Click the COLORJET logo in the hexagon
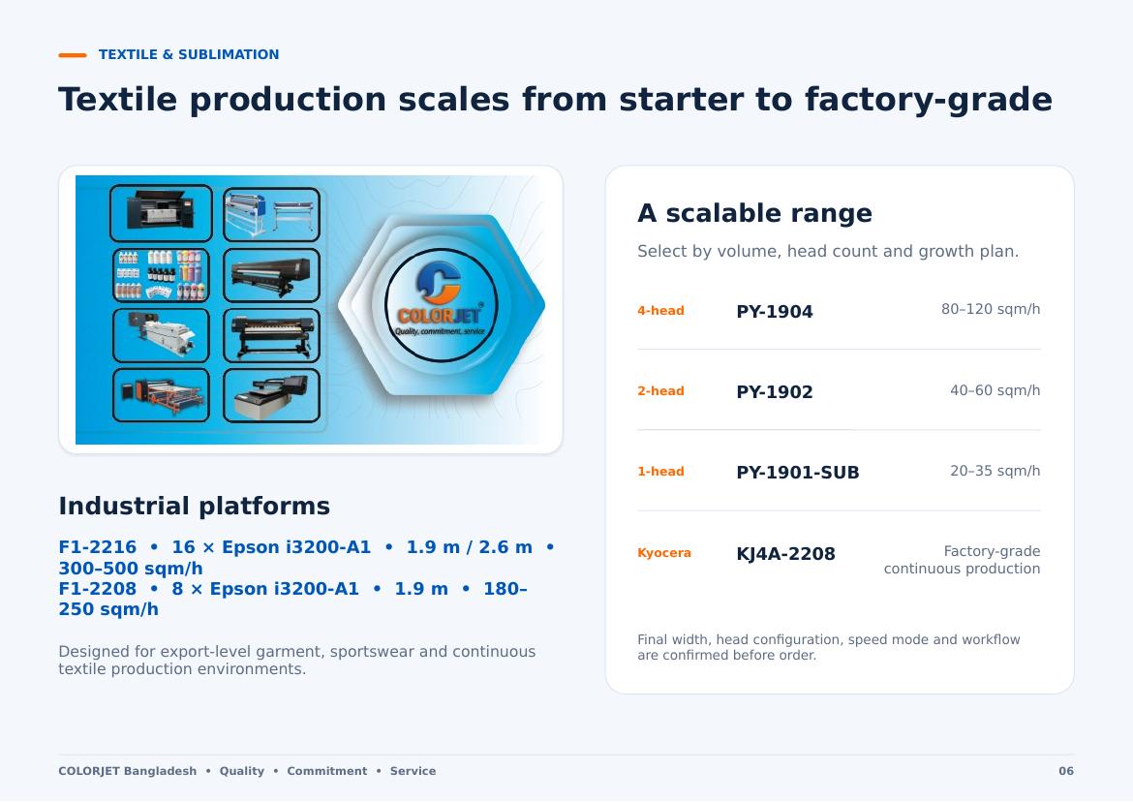Screen dimensions: 1133x802 point(441,305)
